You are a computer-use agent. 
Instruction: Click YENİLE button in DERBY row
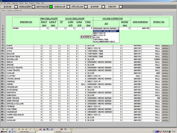click(x=165, y=84)
